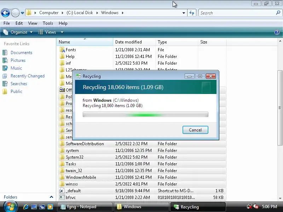Open the address bar history dropdown

(x=184, y=13)
